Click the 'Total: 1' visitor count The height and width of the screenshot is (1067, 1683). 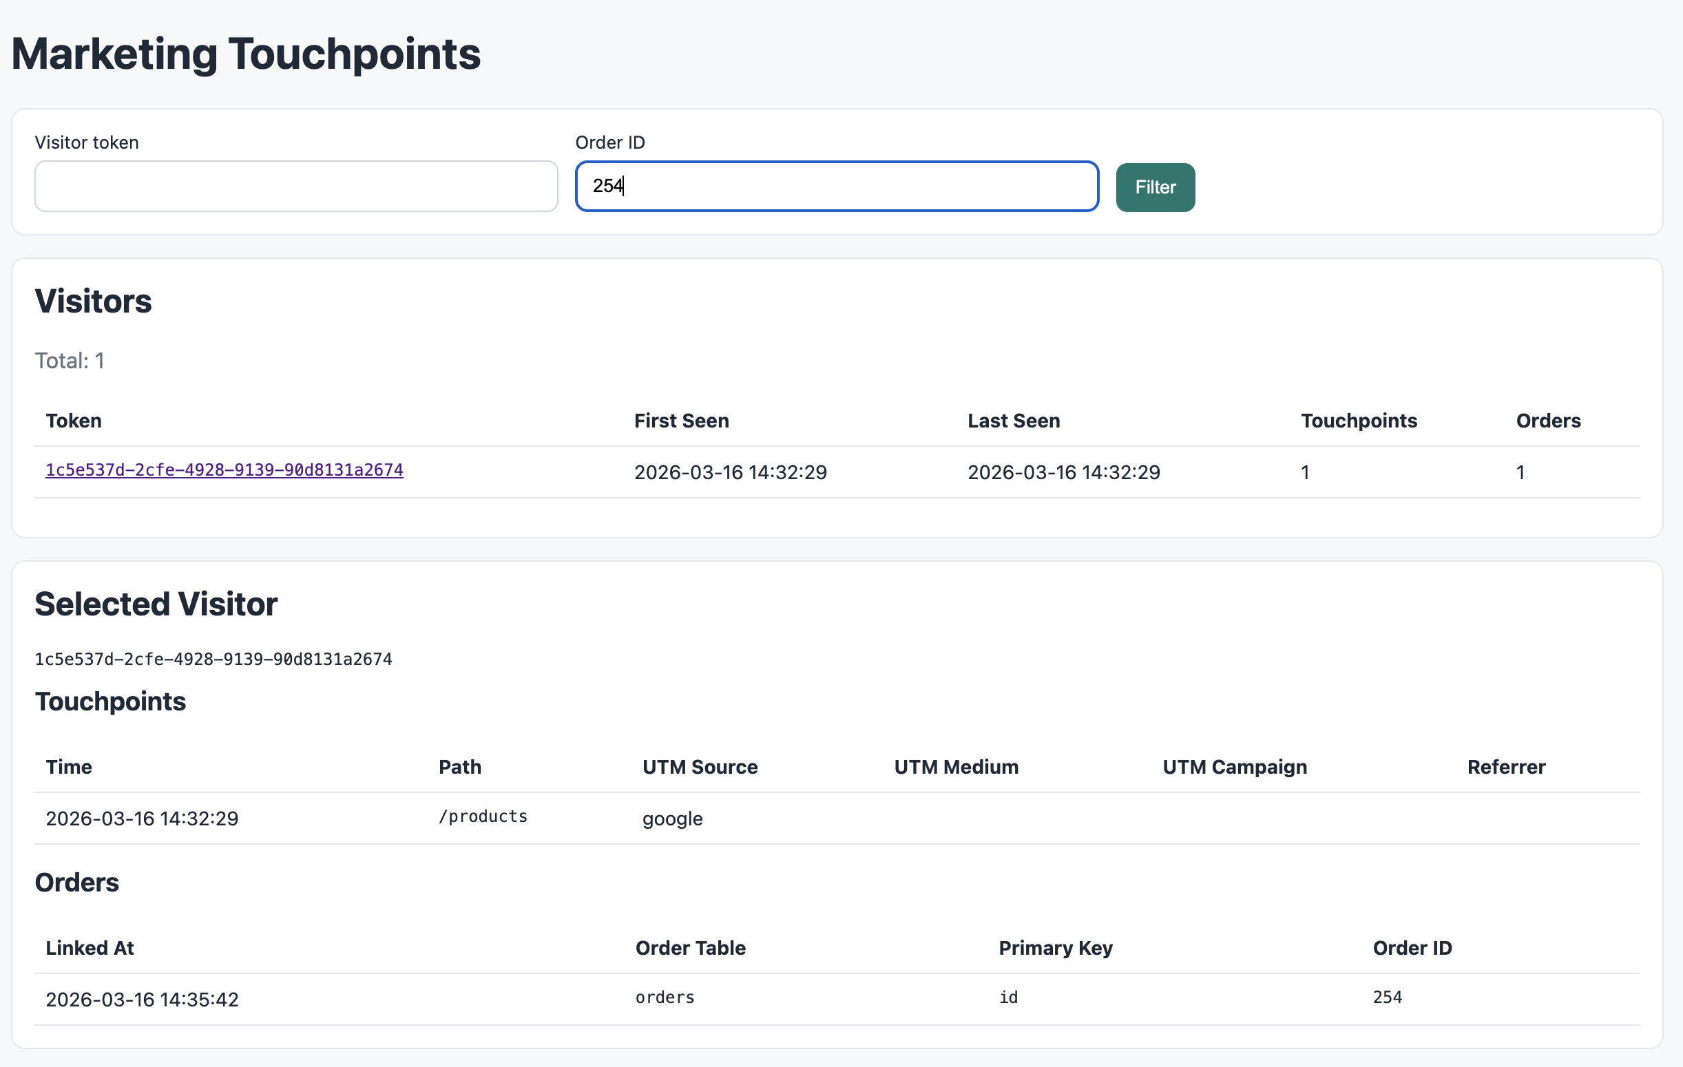tap(70, 361)
